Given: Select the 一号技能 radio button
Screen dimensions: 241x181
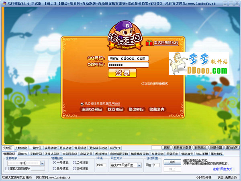Looking at the screenshot, I should pyautogui.click(x=54, y=163).
